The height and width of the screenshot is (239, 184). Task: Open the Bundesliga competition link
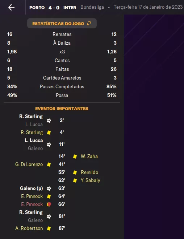tap(92, 7)
